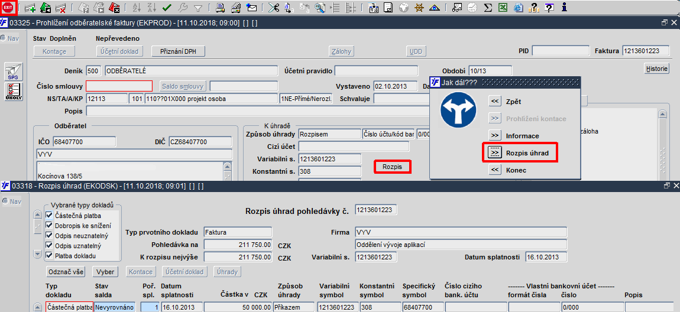
Task: Select the Nav radio button in the top window
Action: click(x=3, y=38)
